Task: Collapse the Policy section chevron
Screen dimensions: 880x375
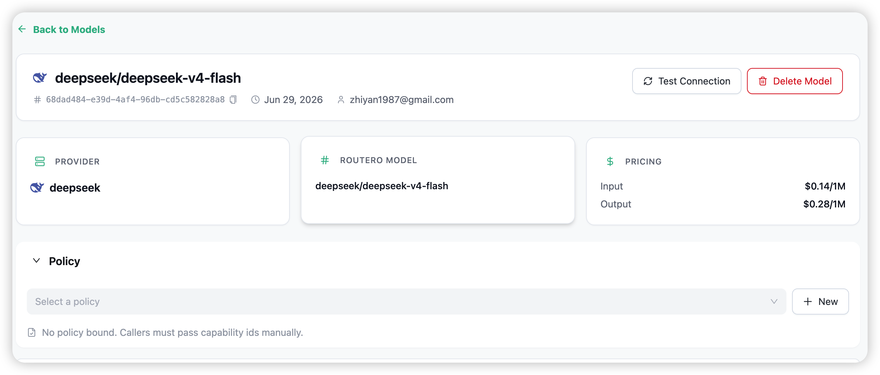Action: coord(36,261)
